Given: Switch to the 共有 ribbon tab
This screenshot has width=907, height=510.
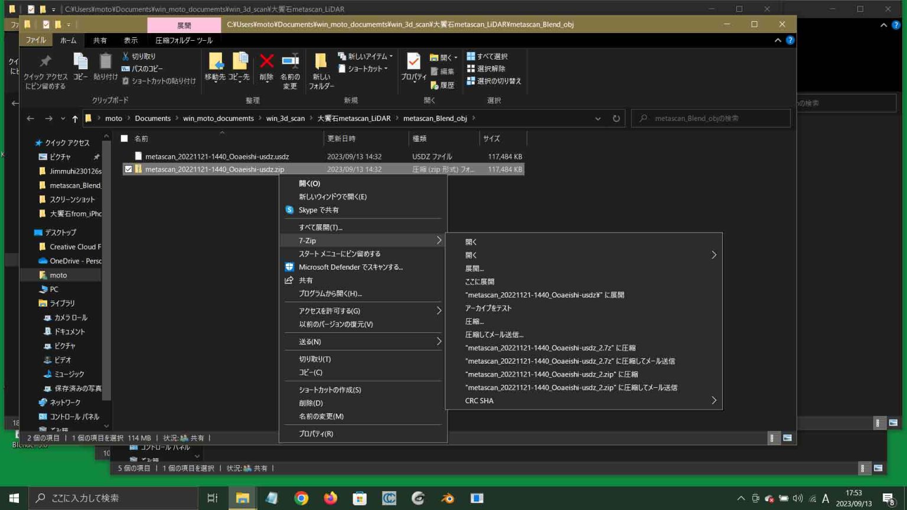Looking at the screenshot, I should coord(100,40).
